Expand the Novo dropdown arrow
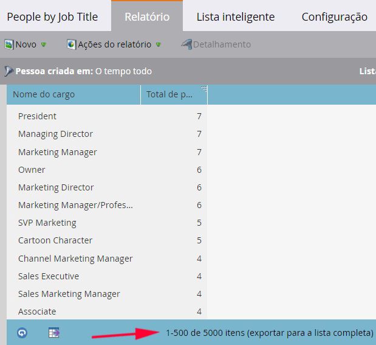The width and height of the screenshot is (376, 345). 44,45
